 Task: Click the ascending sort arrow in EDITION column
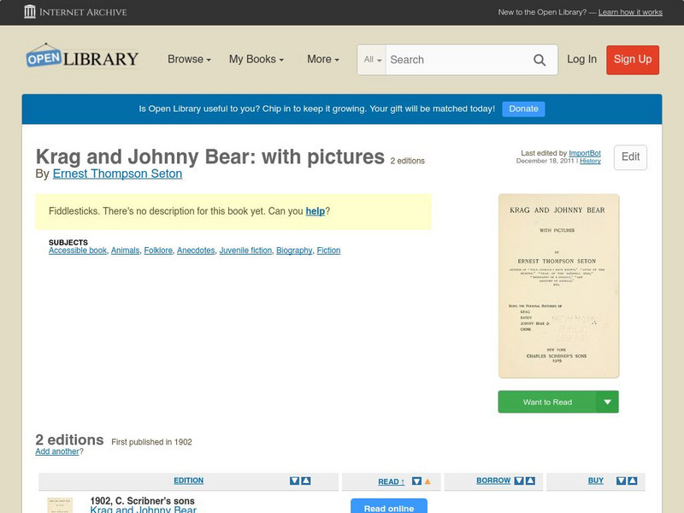pos(305,481)
